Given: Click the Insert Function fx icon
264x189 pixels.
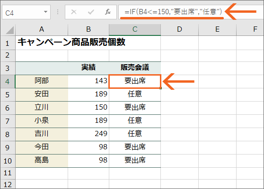Looking at the screenshot, I should (x=107, y=12).
